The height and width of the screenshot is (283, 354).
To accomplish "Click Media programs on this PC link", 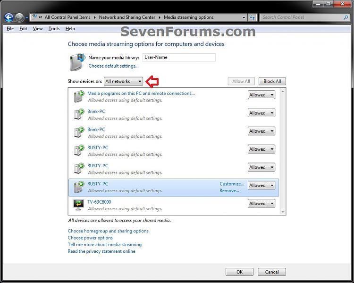I will pos(141,94).
